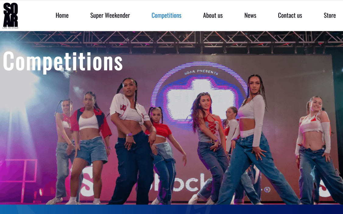Image resolution: width=343 pixels, height=214 pixels.
Task: Open the About us page
Action: pyautogui.click(x=213, y=15)
